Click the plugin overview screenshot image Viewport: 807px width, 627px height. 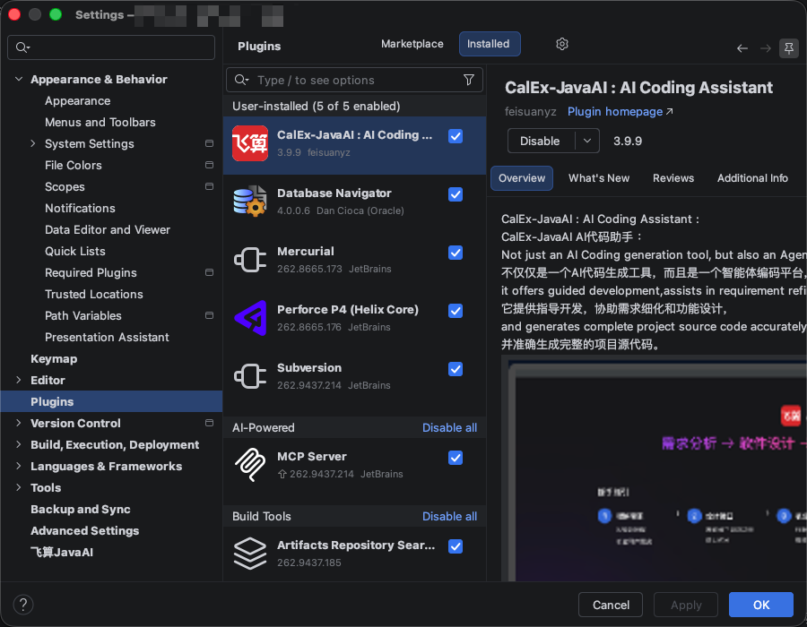coord(655,468)
